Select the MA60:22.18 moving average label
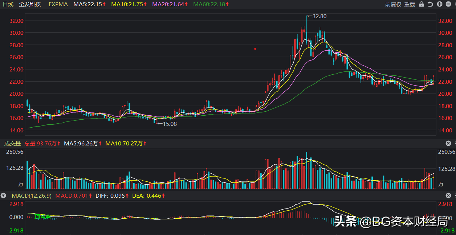 [x=211, y=4]
